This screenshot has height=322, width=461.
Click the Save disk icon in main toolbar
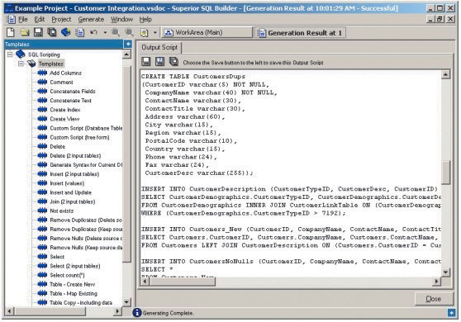click(38, 32)
